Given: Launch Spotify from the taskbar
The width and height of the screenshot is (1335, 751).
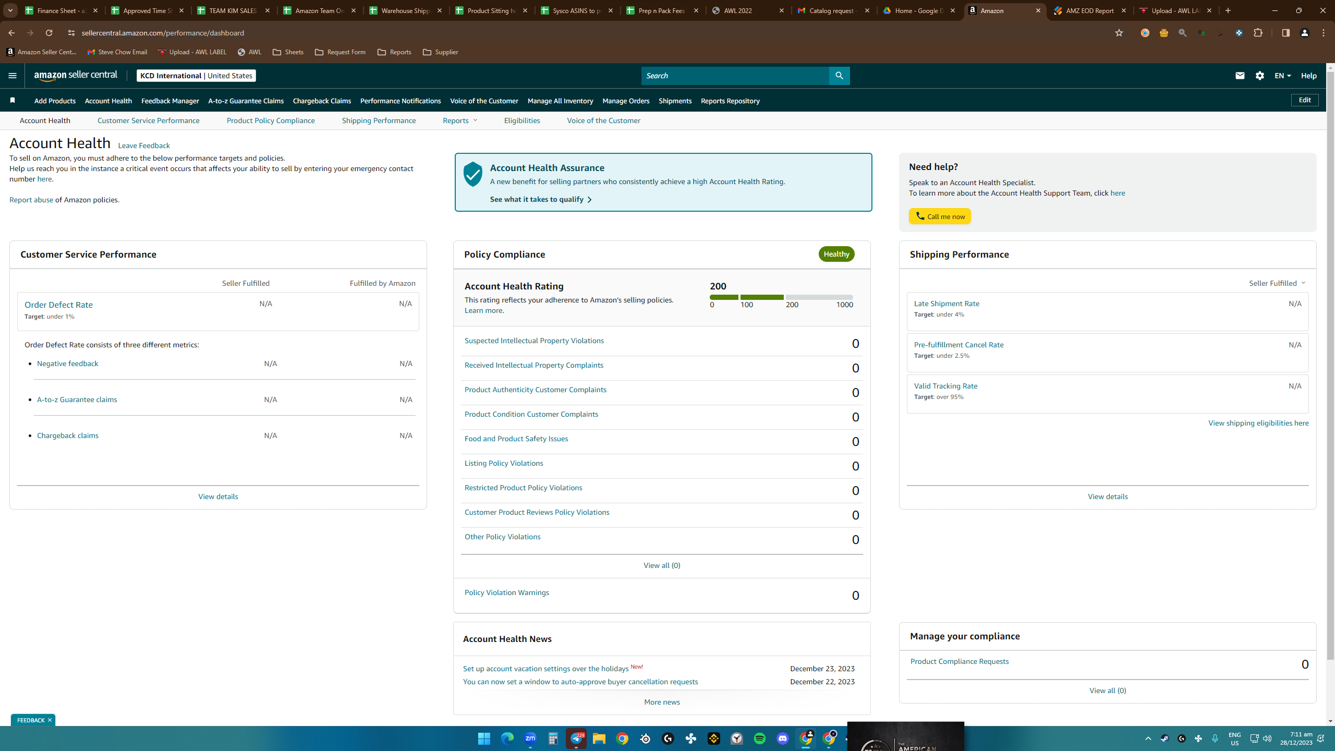Looking at the screenshot, I should tap(760, 738).
